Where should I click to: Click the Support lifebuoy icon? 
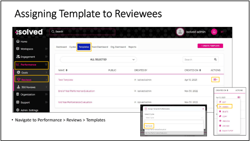pos(18,102)
